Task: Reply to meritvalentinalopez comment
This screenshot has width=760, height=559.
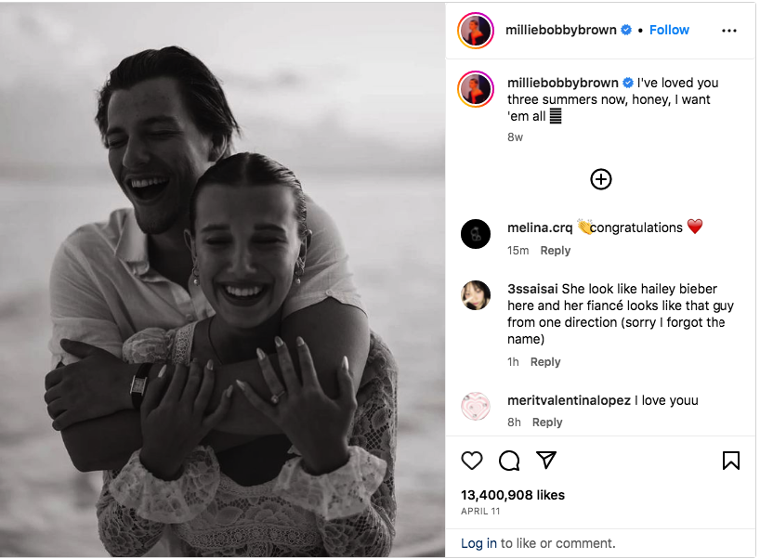Action: click(547, 422)
